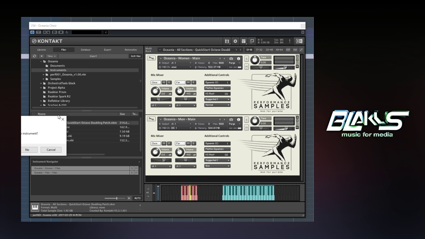Click the info icon on Women - Main
Viewport: 425px width, 239px height.
pos(238,58)
